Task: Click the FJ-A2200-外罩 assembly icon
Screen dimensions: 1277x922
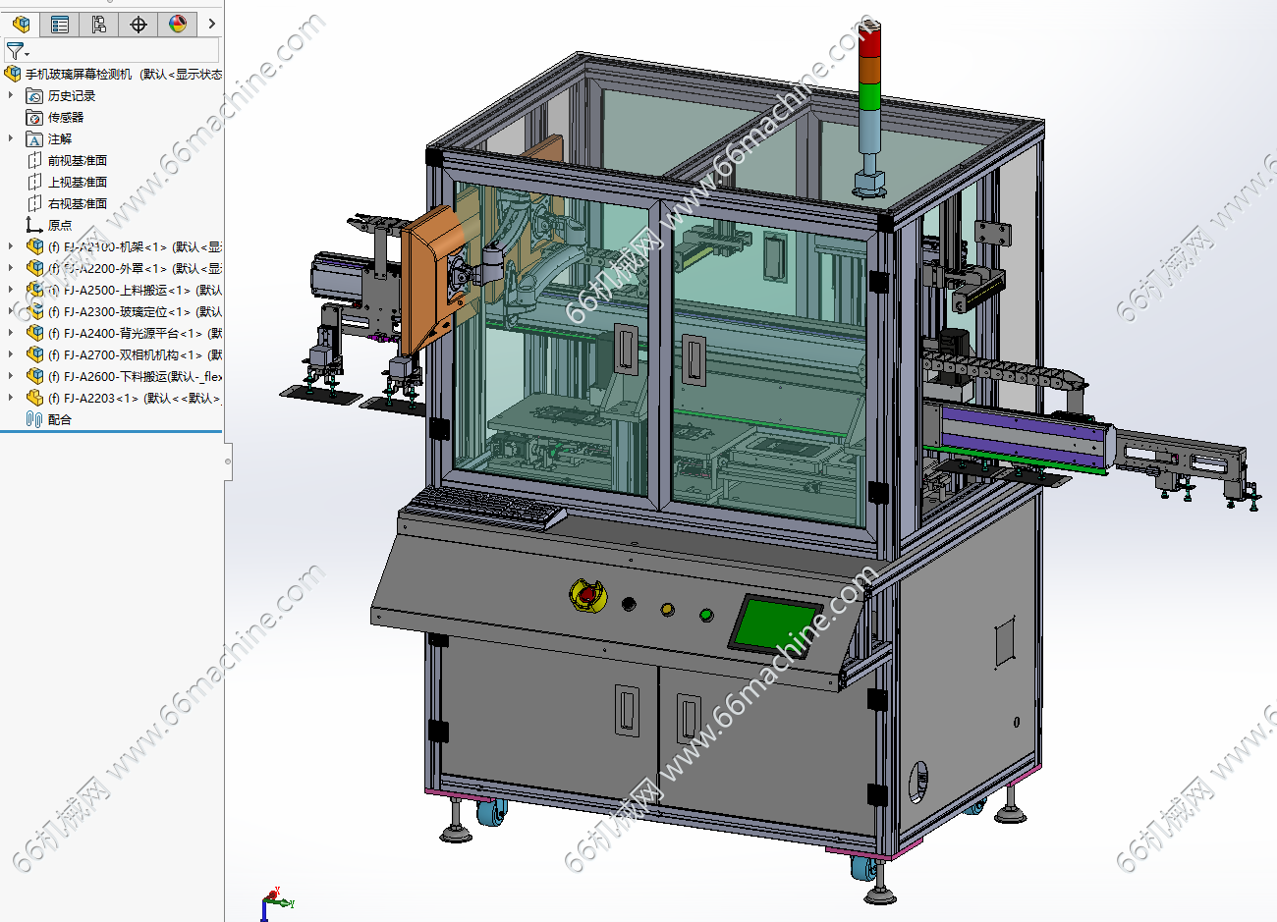Action: click(34, 268)
